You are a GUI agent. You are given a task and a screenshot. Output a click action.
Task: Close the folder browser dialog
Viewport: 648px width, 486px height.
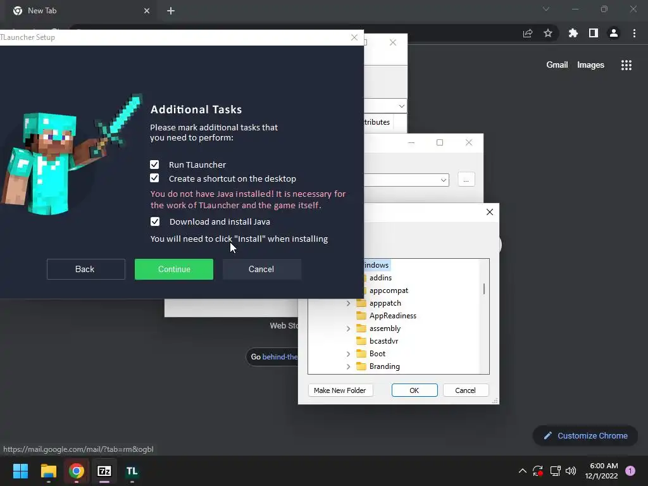point(490,212)
